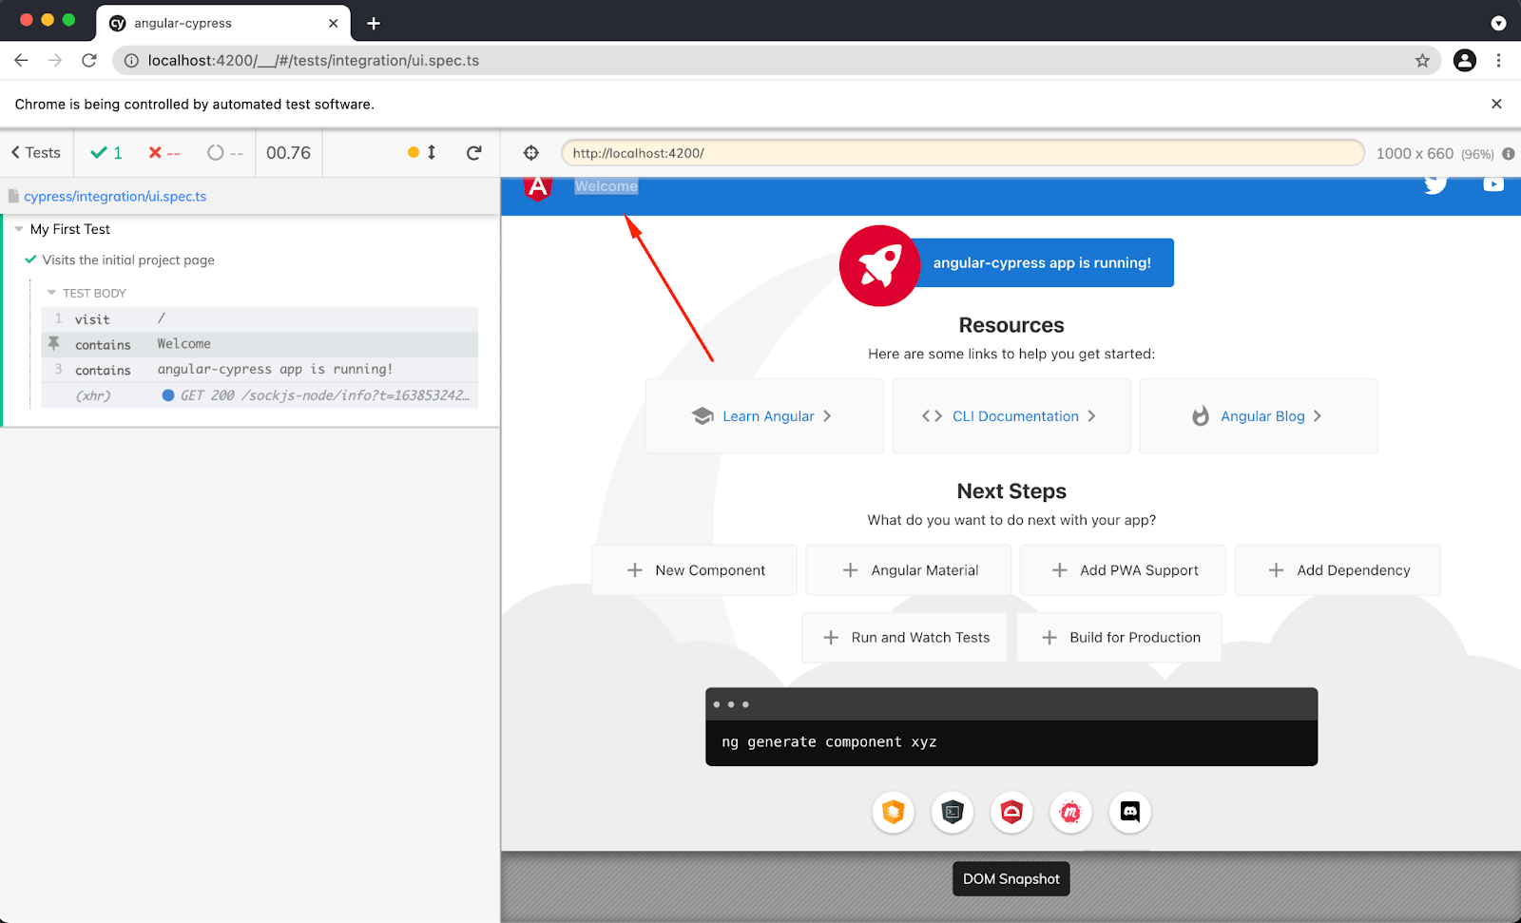This screenshot has height=923, width=1521.
Task: Click the ng generate component terminal text
Action: pyautogui.click(x=829, y=742)
